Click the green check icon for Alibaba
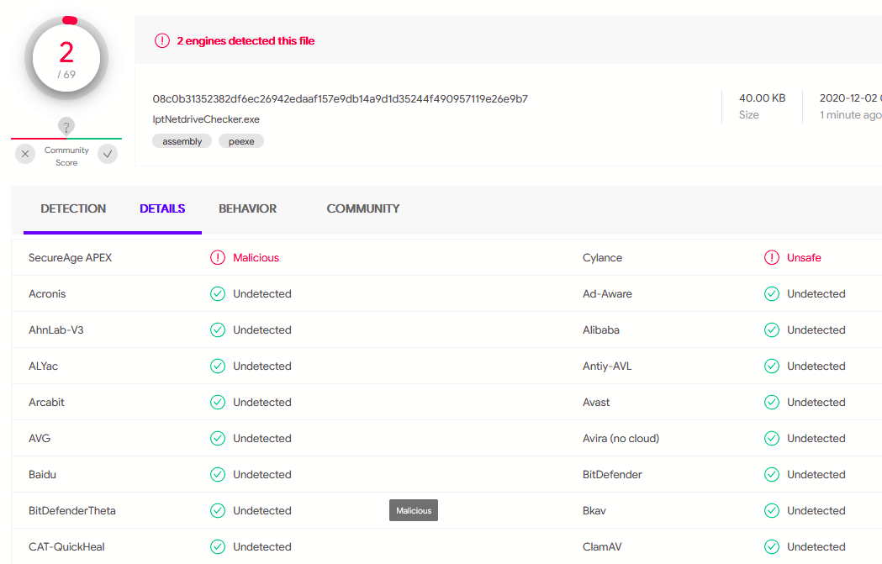The image size is (882, 564). coord(772,330)
